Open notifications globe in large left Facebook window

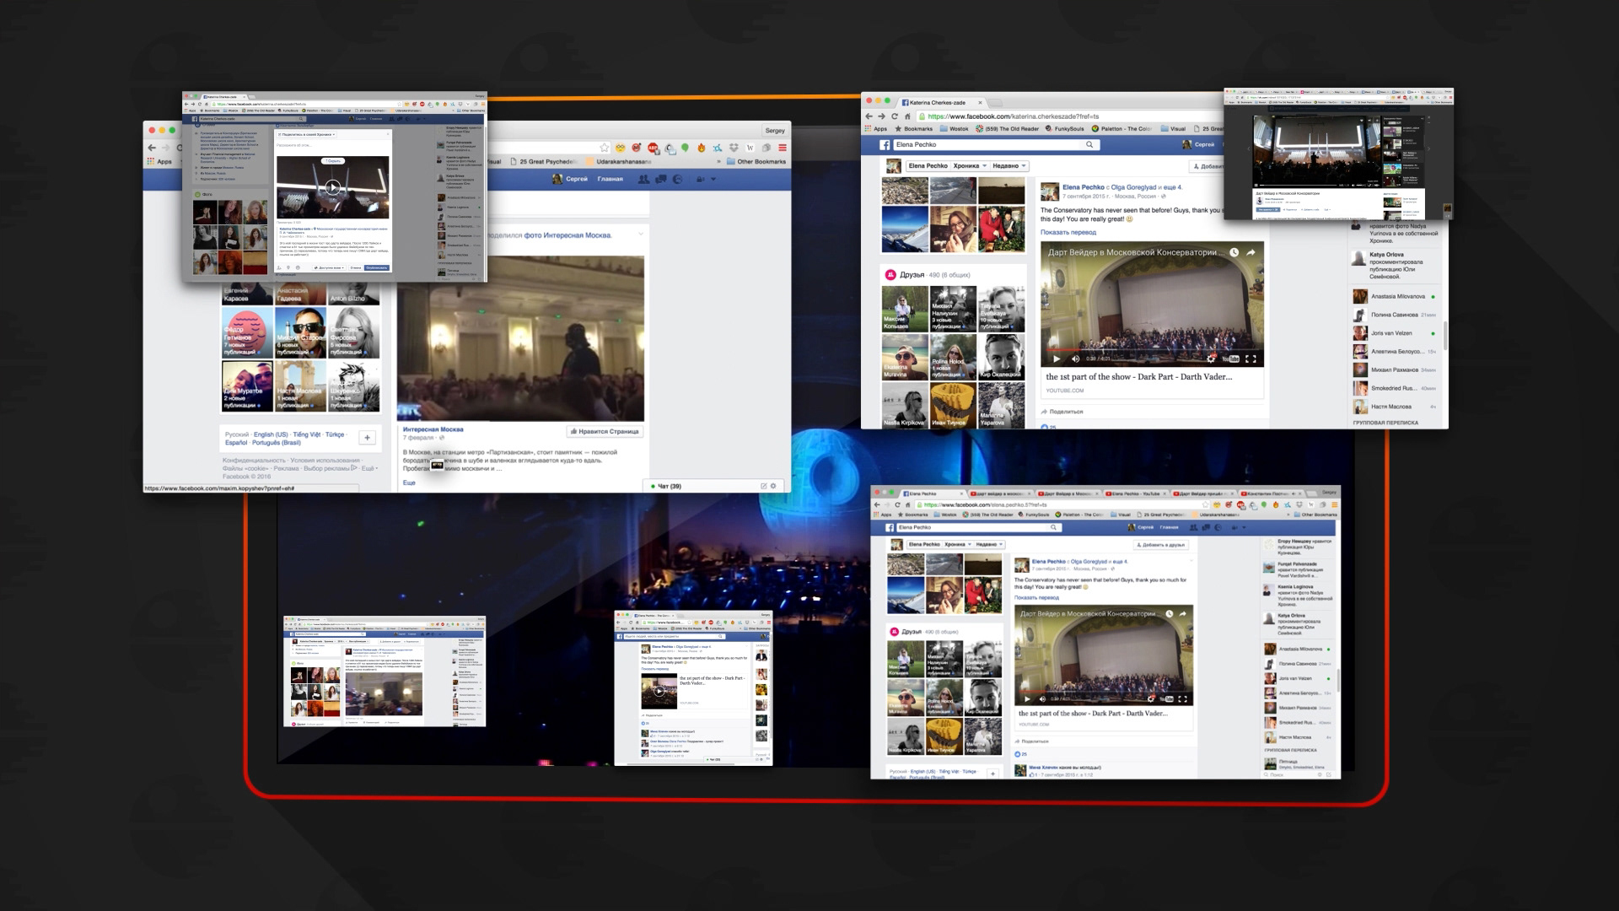(677, 179)
